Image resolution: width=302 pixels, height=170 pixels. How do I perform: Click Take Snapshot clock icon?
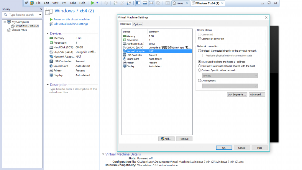115,3
